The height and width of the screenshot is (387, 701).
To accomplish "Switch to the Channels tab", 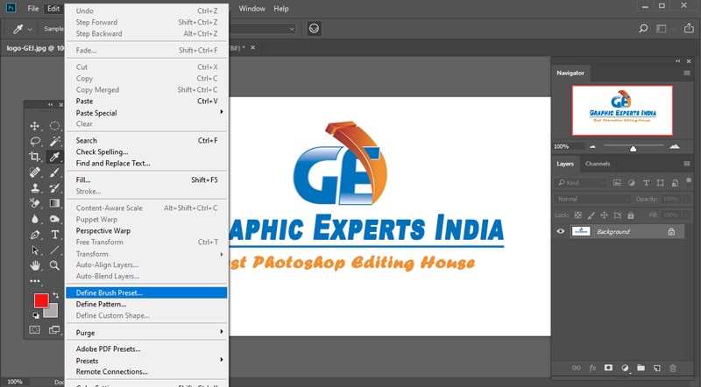I will pyautogui.click(x=598, y=164).
